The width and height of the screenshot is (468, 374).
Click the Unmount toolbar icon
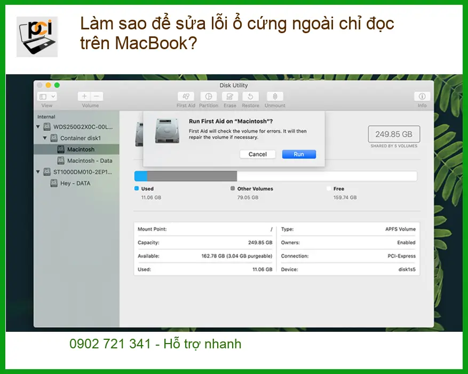[x=275, y=97]
